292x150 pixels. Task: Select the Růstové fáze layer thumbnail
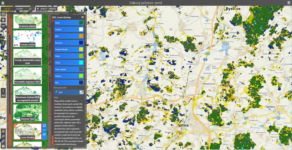click(28, 113)
